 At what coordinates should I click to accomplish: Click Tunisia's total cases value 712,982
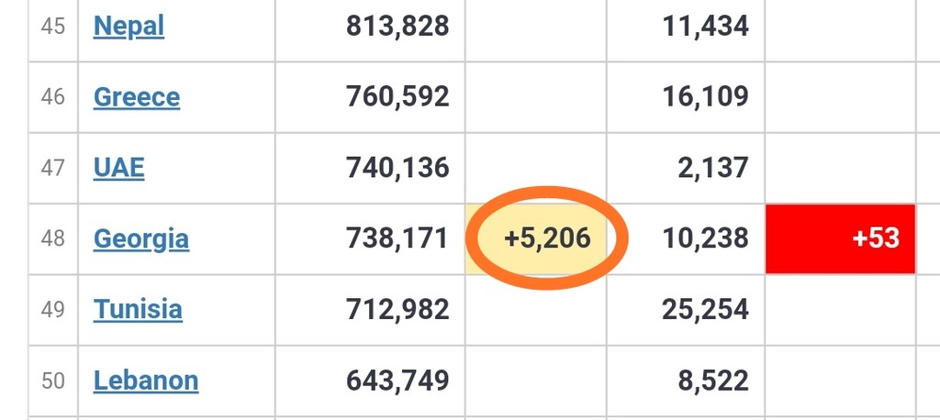pyautogui.click(x=397, y=309)
